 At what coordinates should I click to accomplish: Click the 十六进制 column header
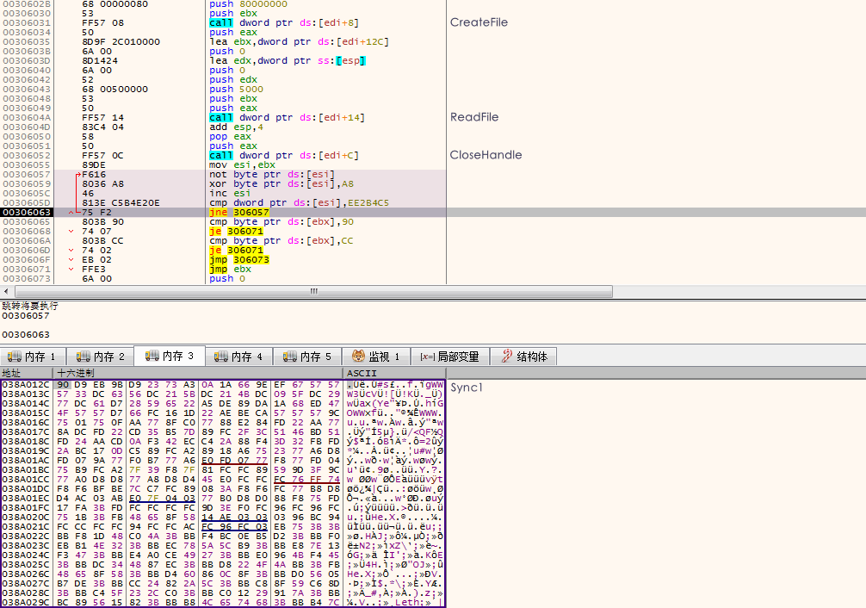[198, 373]
